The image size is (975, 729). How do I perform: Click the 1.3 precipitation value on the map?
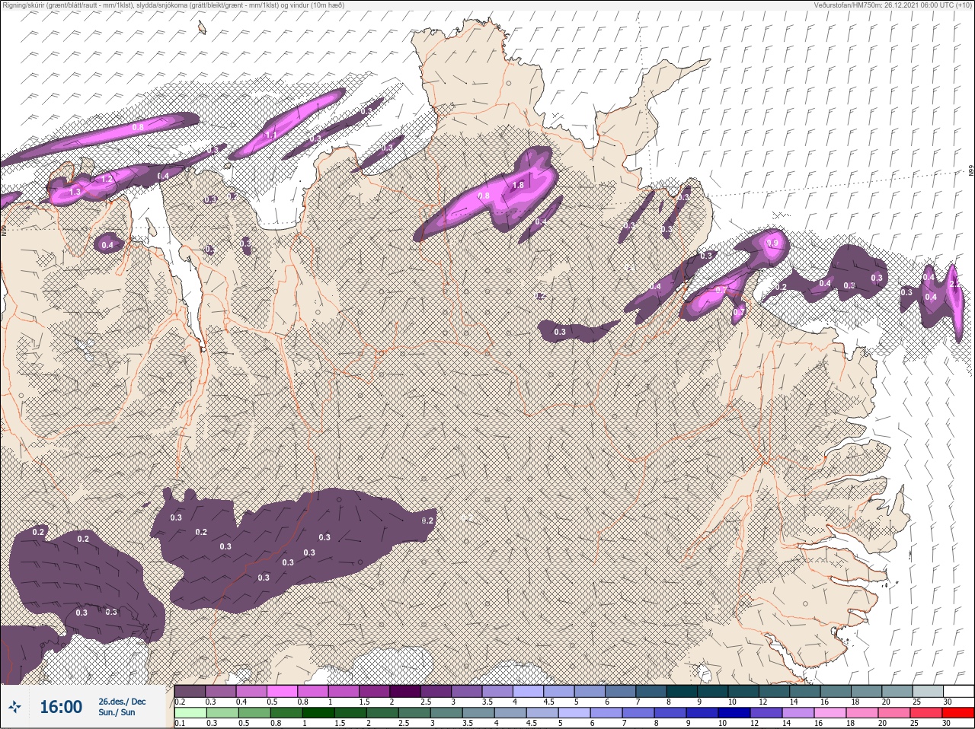tap(75, 193)
